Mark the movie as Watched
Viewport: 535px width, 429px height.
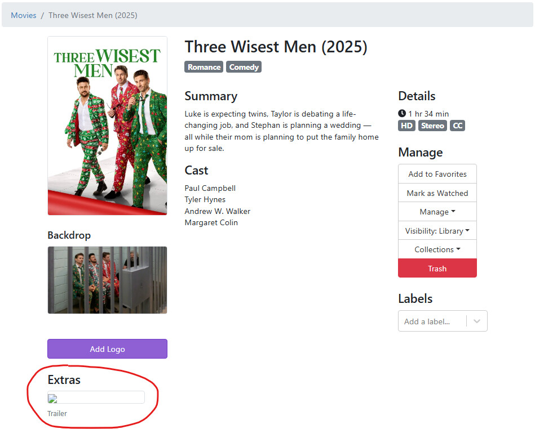click(x=437, y=193)
